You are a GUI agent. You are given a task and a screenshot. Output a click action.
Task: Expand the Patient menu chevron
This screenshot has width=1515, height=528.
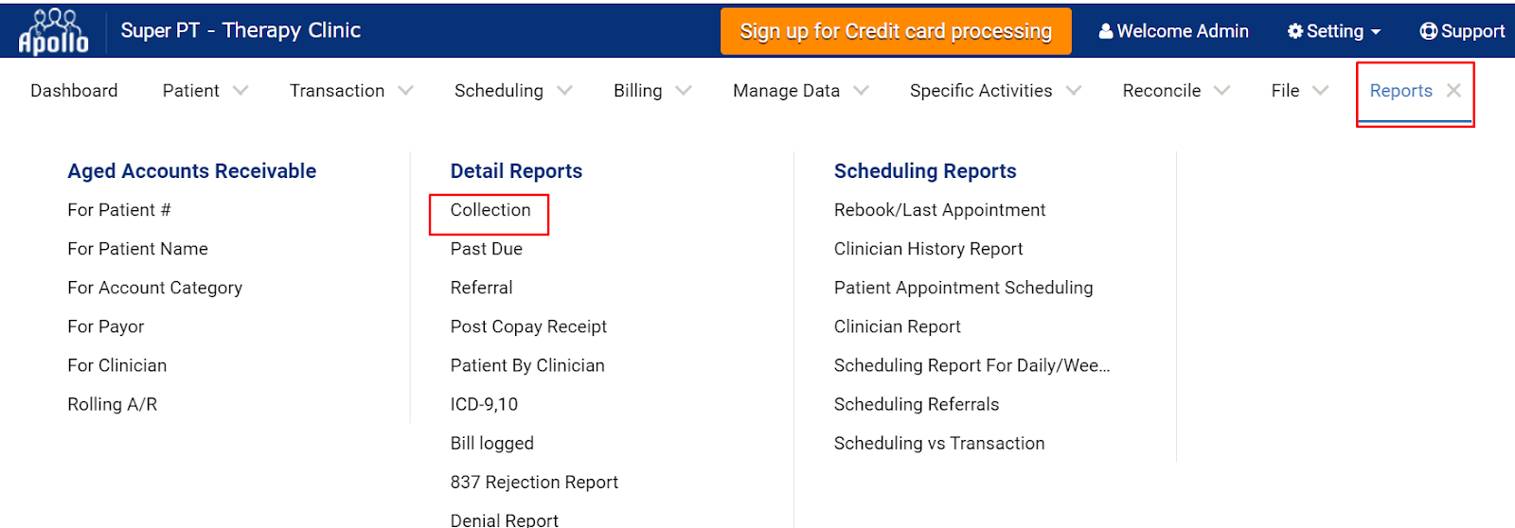point(241,91)
